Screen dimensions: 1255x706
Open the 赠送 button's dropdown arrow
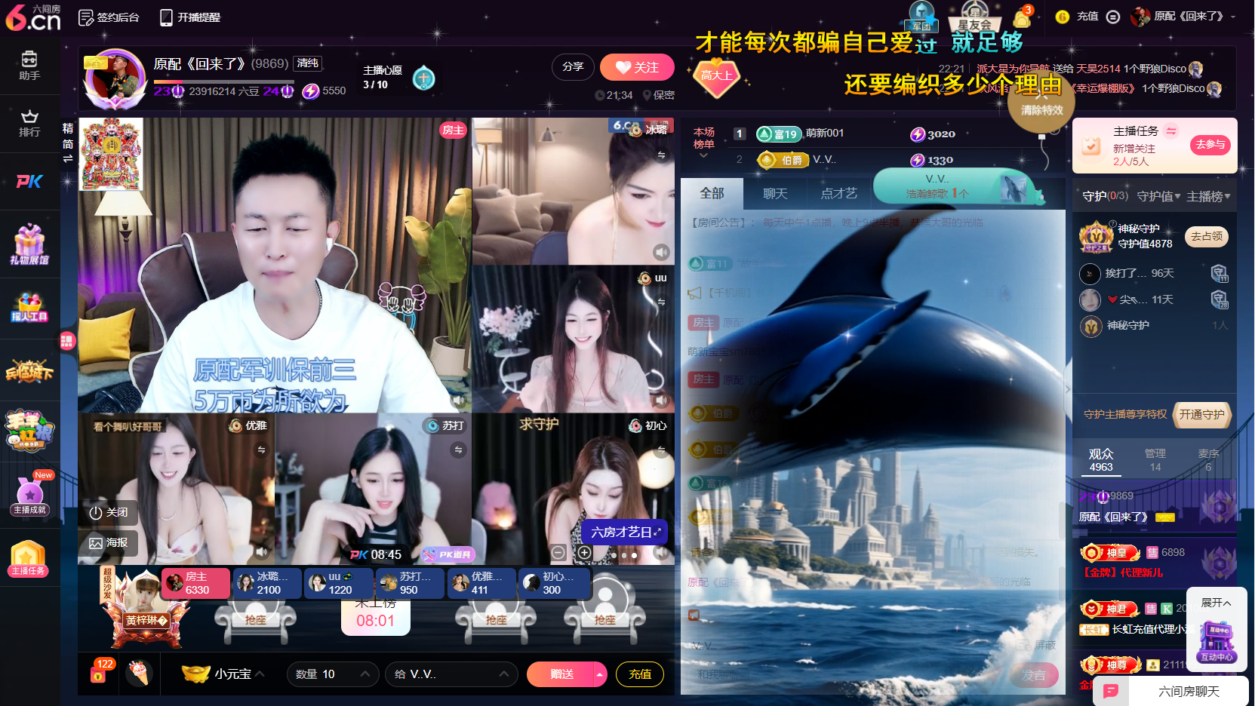[601, 674]
